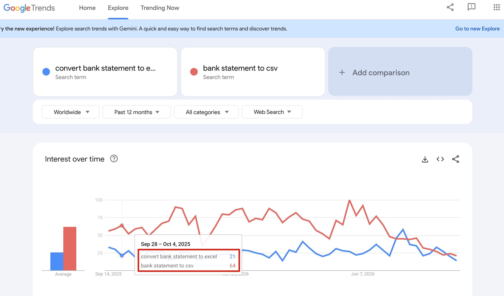Click Go to new Explore link
The image size is (504, 296).
(x=477, y=29)
